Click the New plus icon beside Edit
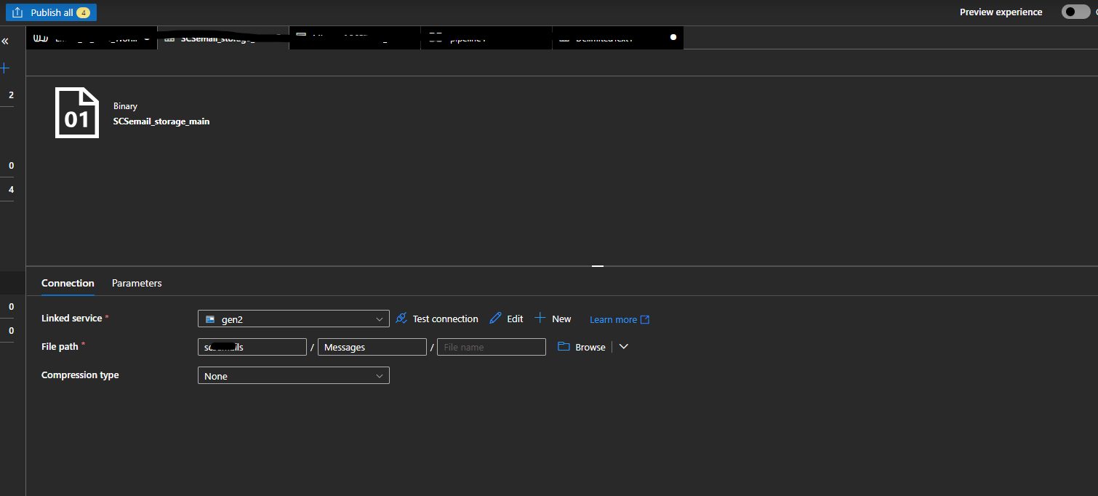This screenshot has width=1098, height=496. (x=540, y=318)
